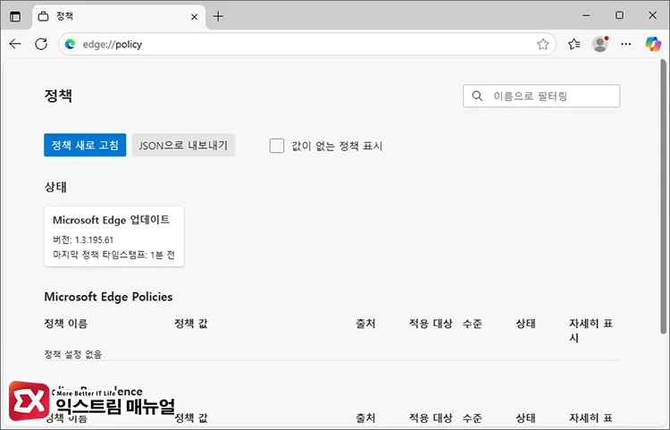
Task: Reload the page with refresh icon
Action: click(41, 44)
